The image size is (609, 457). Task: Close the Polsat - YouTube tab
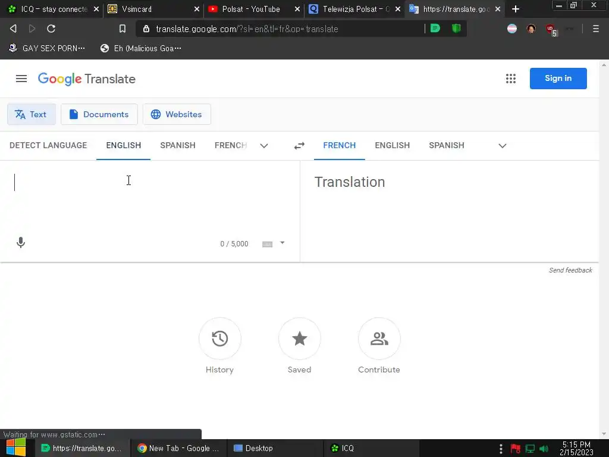[x=297, y=9]
